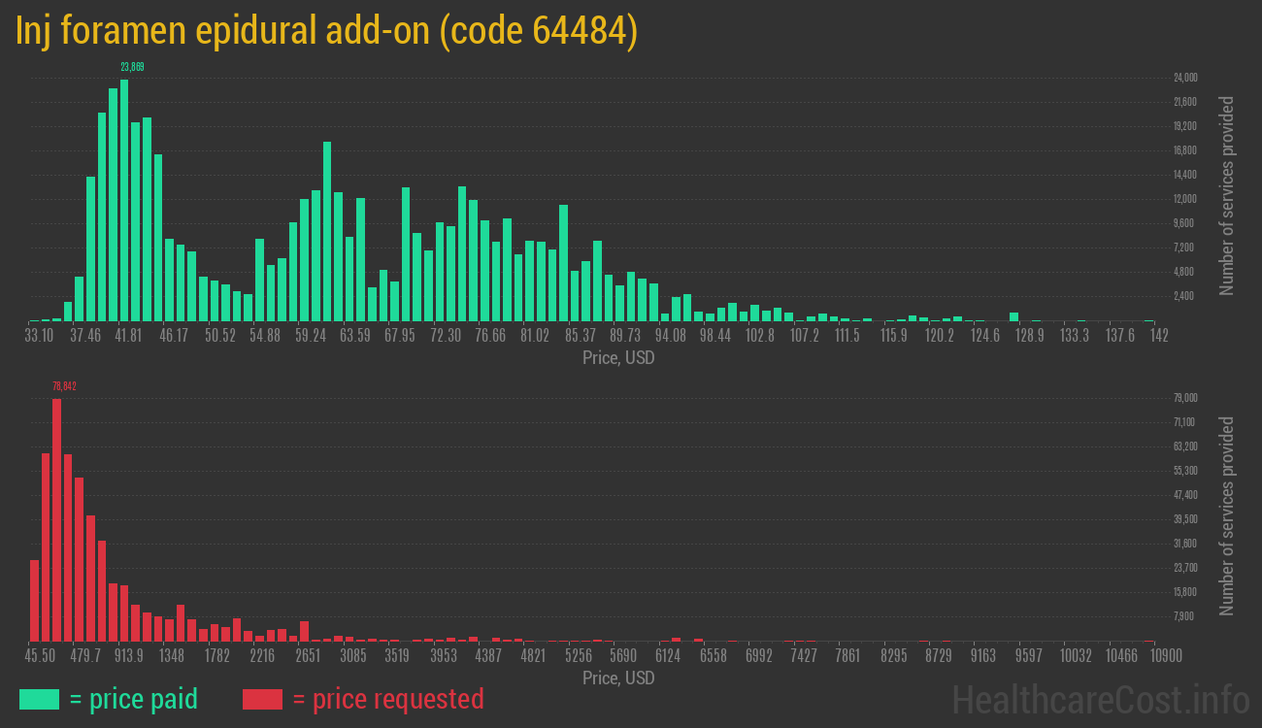Click the 45.50 x-axis start label
Viewport: 1262px width, 728px height.
coord(40,656)
